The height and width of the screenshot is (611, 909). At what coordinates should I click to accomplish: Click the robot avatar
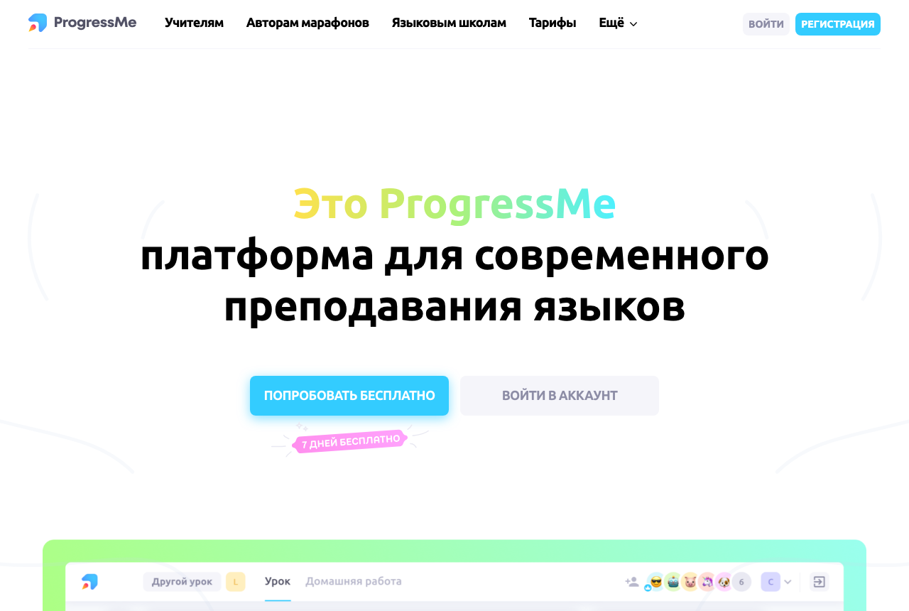point(673,582)
